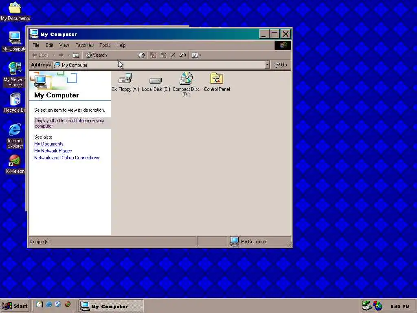Click the History toolbar icon

pyautogui.click(x=141, y=55)
